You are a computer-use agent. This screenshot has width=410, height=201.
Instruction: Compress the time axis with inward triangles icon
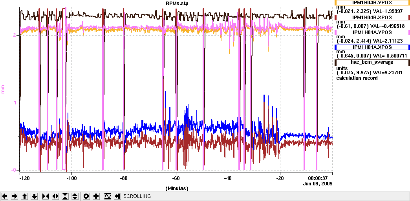coord(46,196)
